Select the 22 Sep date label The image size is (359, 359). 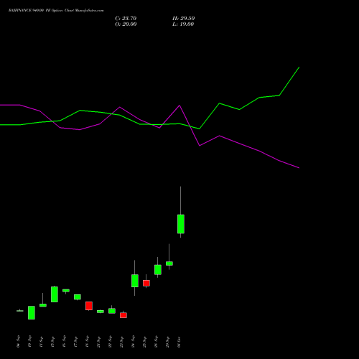tap(110, 342)
